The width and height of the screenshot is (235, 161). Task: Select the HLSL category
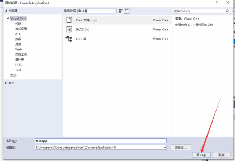(18, 65)
